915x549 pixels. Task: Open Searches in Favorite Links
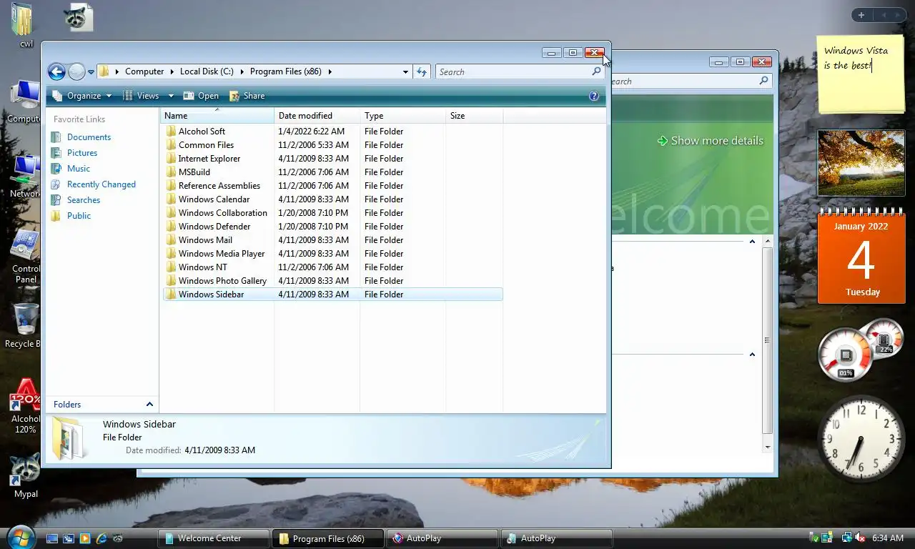[84, 200]
